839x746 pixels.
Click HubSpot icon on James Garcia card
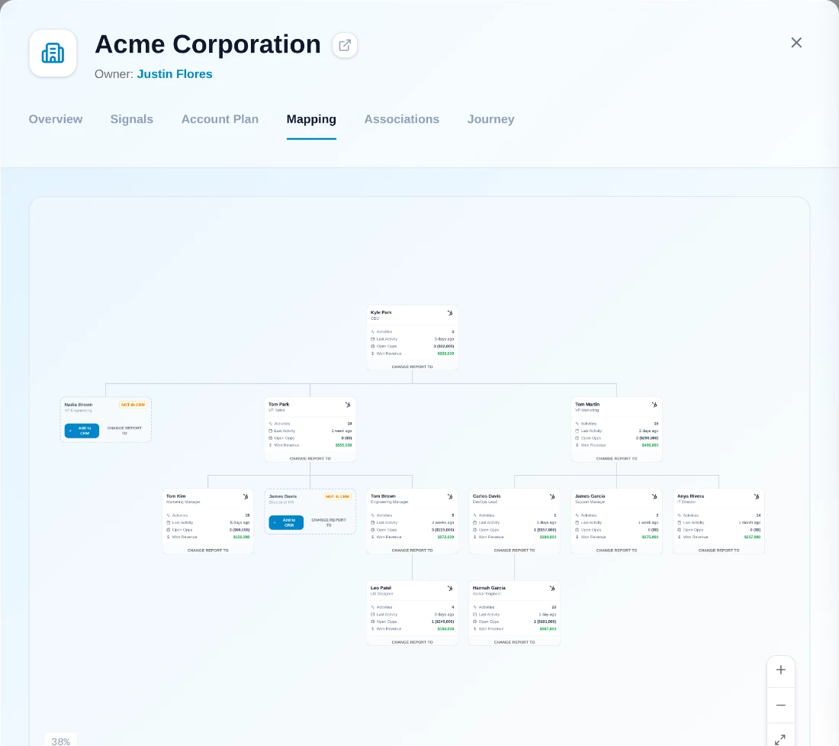(x=654, y=496)
